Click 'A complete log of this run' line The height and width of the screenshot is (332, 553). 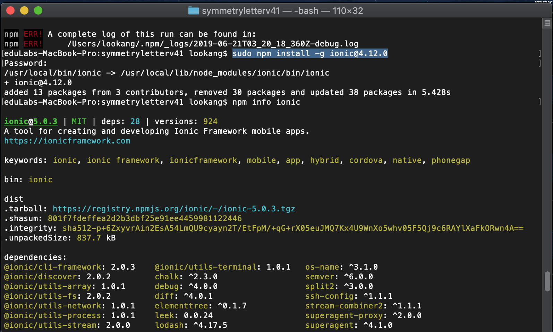click(x=152, y=34)
